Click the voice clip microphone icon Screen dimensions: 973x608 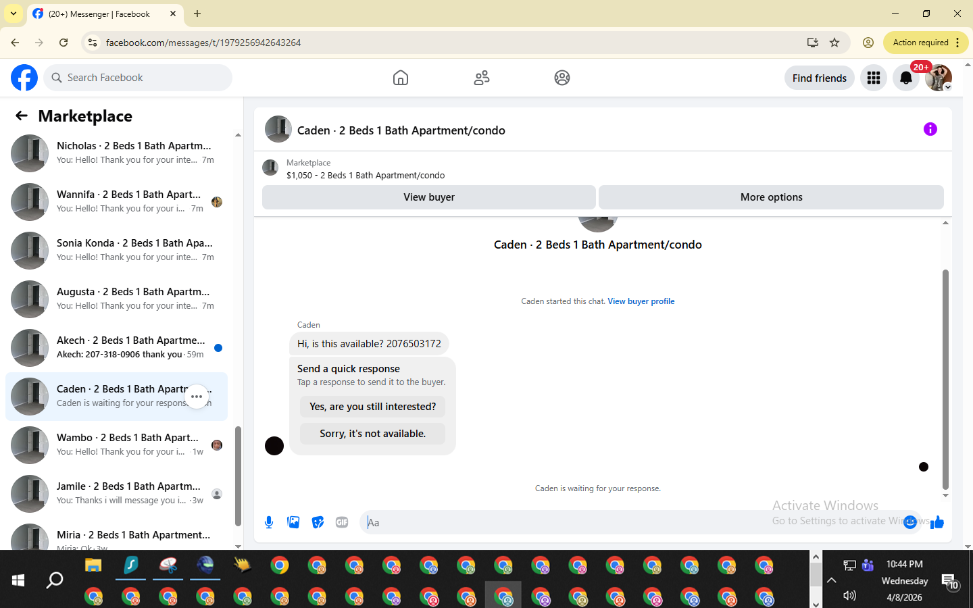click(x=269, y=522)
